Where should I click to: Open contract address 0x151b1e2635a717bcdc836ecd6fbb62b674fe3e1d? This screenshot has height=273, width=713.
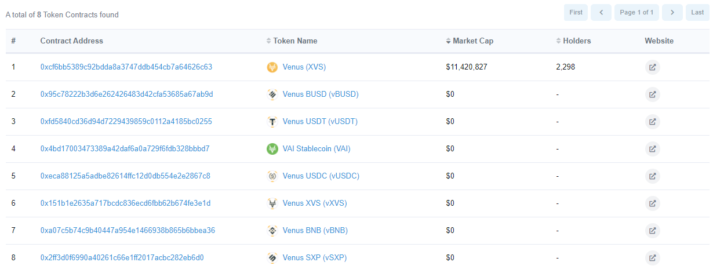126,203
